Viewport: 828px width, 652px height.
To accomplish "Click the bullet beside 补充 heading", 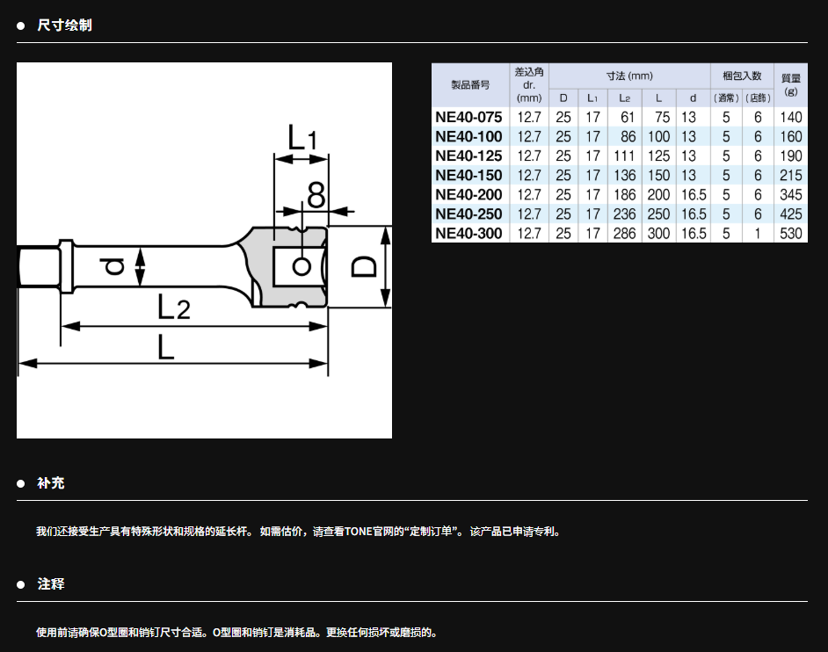I will [x=20, y=484].
